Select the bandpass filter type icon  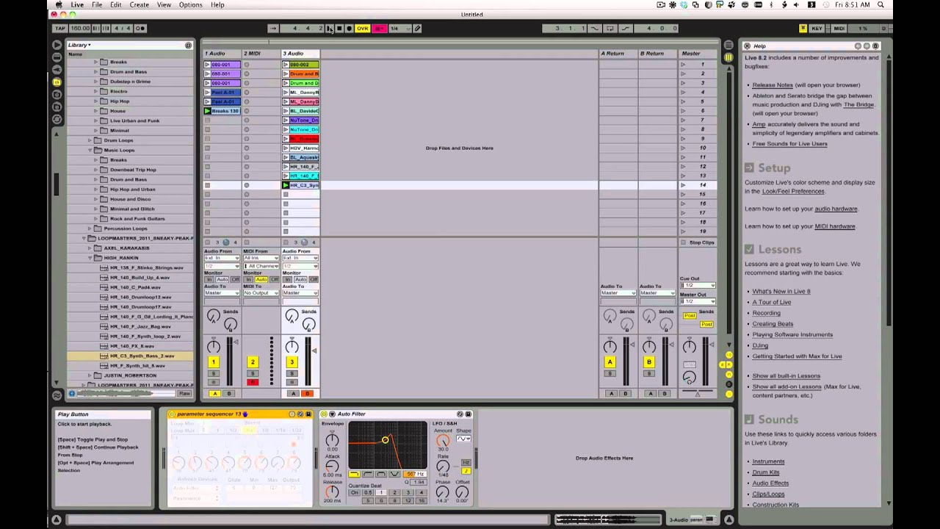381,474
